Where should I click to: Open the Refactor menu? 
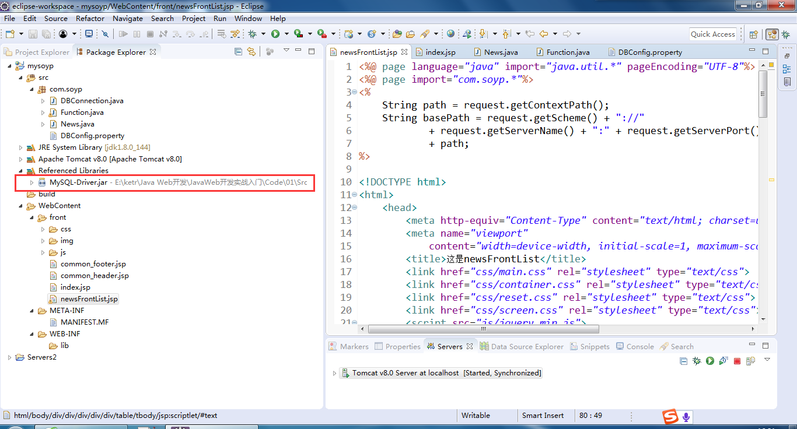click(x=90, y=18)
